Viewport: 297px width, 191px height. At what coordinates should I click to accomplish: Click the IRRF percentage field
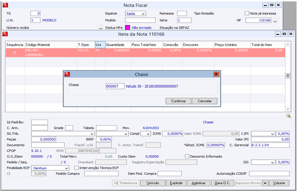pos(104,139)
